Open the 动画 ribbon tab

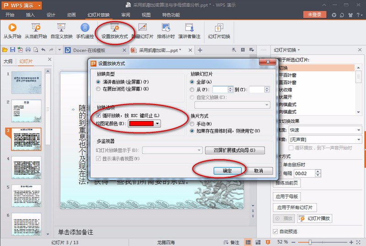[71, 14]
